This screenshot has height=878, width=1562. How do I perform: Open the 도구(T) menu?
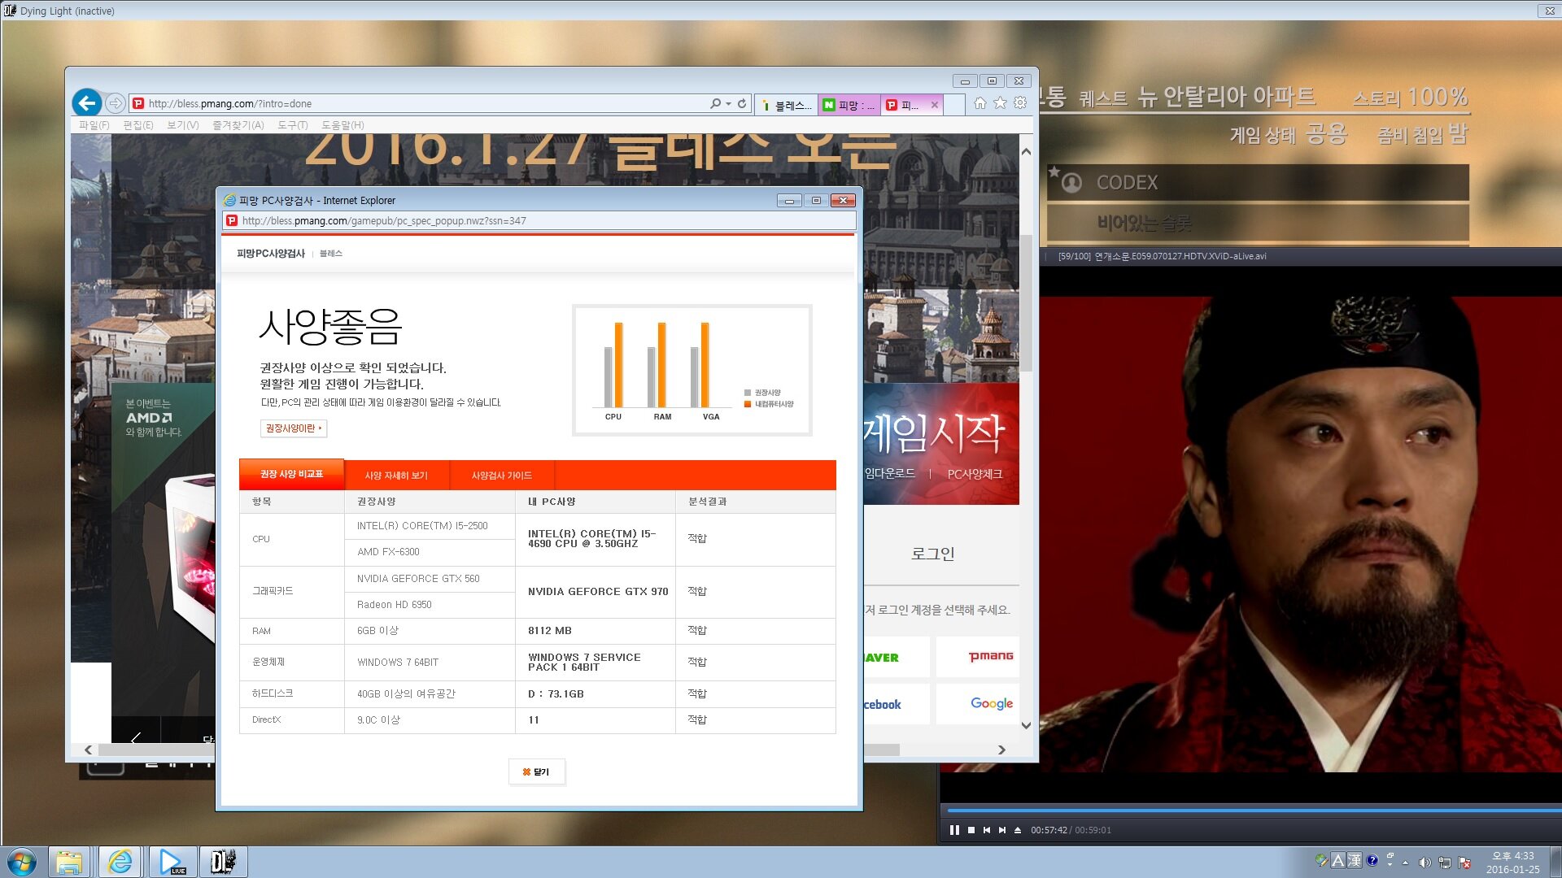point(292,125)
